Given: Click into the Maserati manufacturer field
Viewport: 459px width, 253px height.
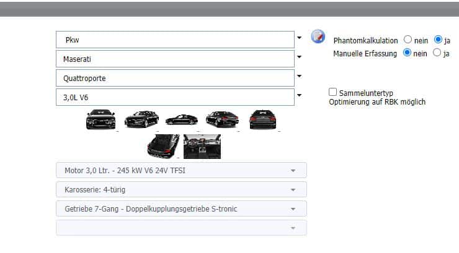Looking at the screenshot, I should coord(175,59).
